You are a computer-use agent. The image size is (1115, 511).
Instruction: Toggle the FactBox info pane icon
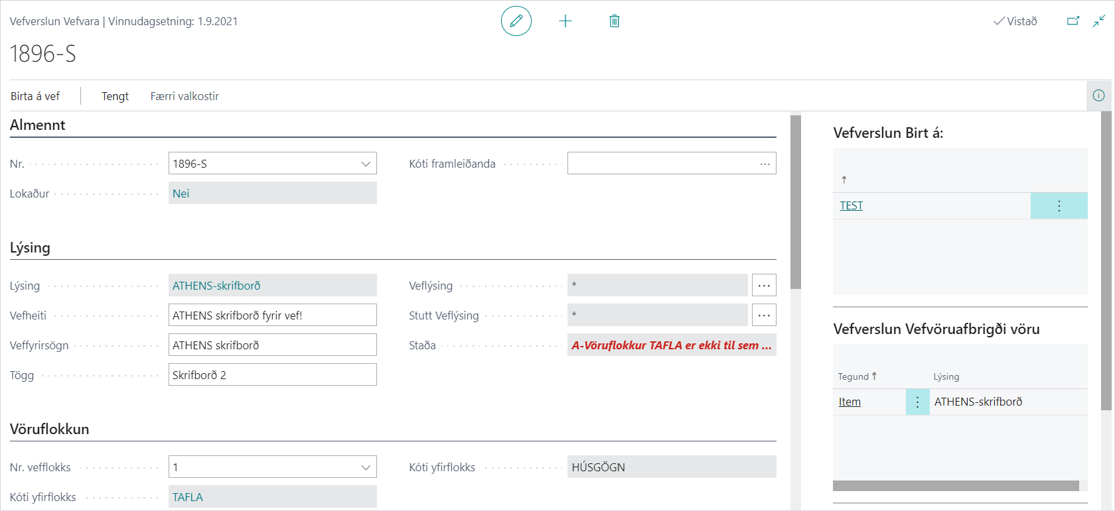(1099, 95)
